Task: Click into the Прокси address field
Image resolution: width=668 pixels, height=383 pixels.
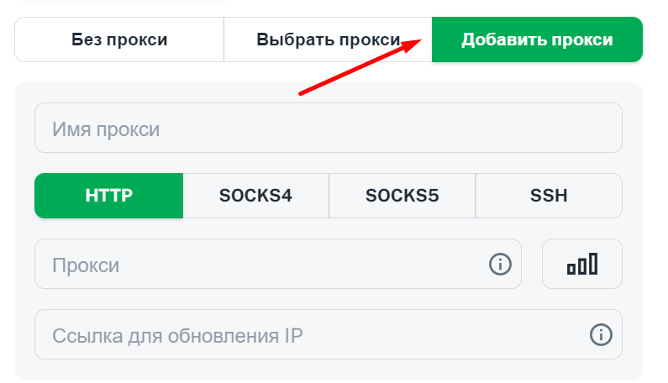Action: (278, 264)
